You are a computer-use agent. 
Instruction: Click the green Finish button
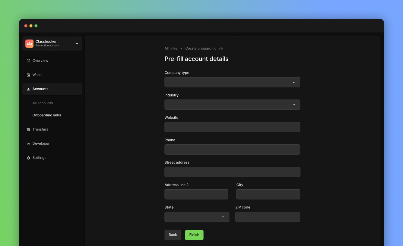194,235
